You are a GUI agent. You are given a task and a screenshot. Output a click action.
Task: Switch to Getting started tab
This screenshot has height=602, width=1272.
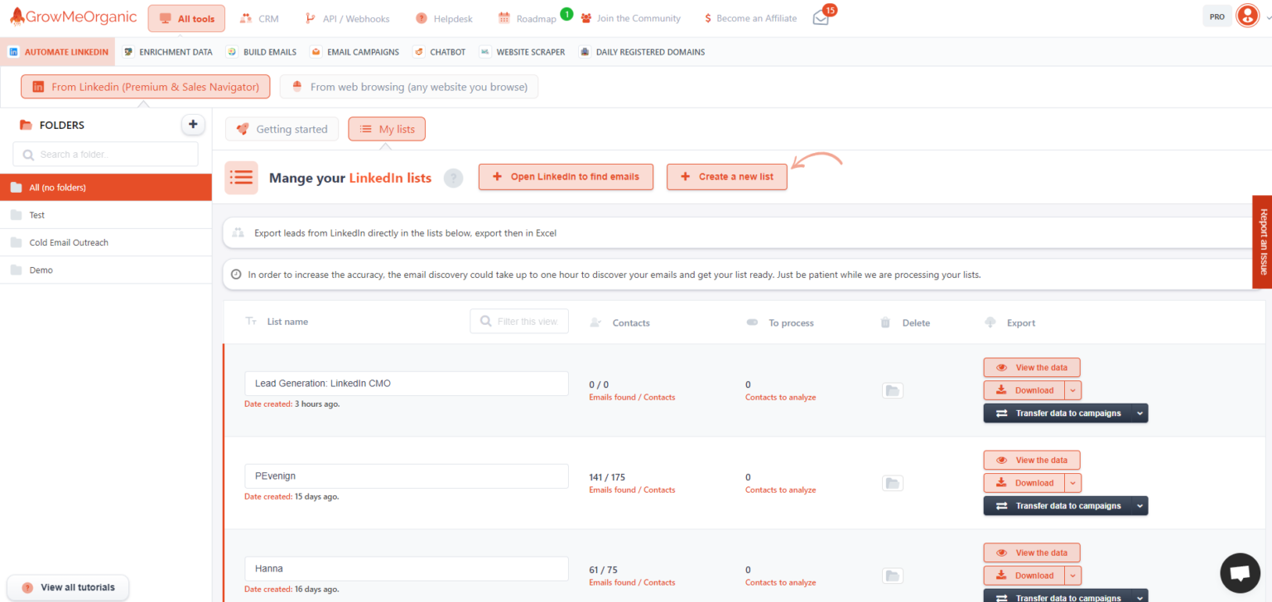[282, 129]
